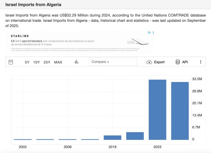Click the Export cloud download icon
The image size is (211, 153).
coord(149,62)
